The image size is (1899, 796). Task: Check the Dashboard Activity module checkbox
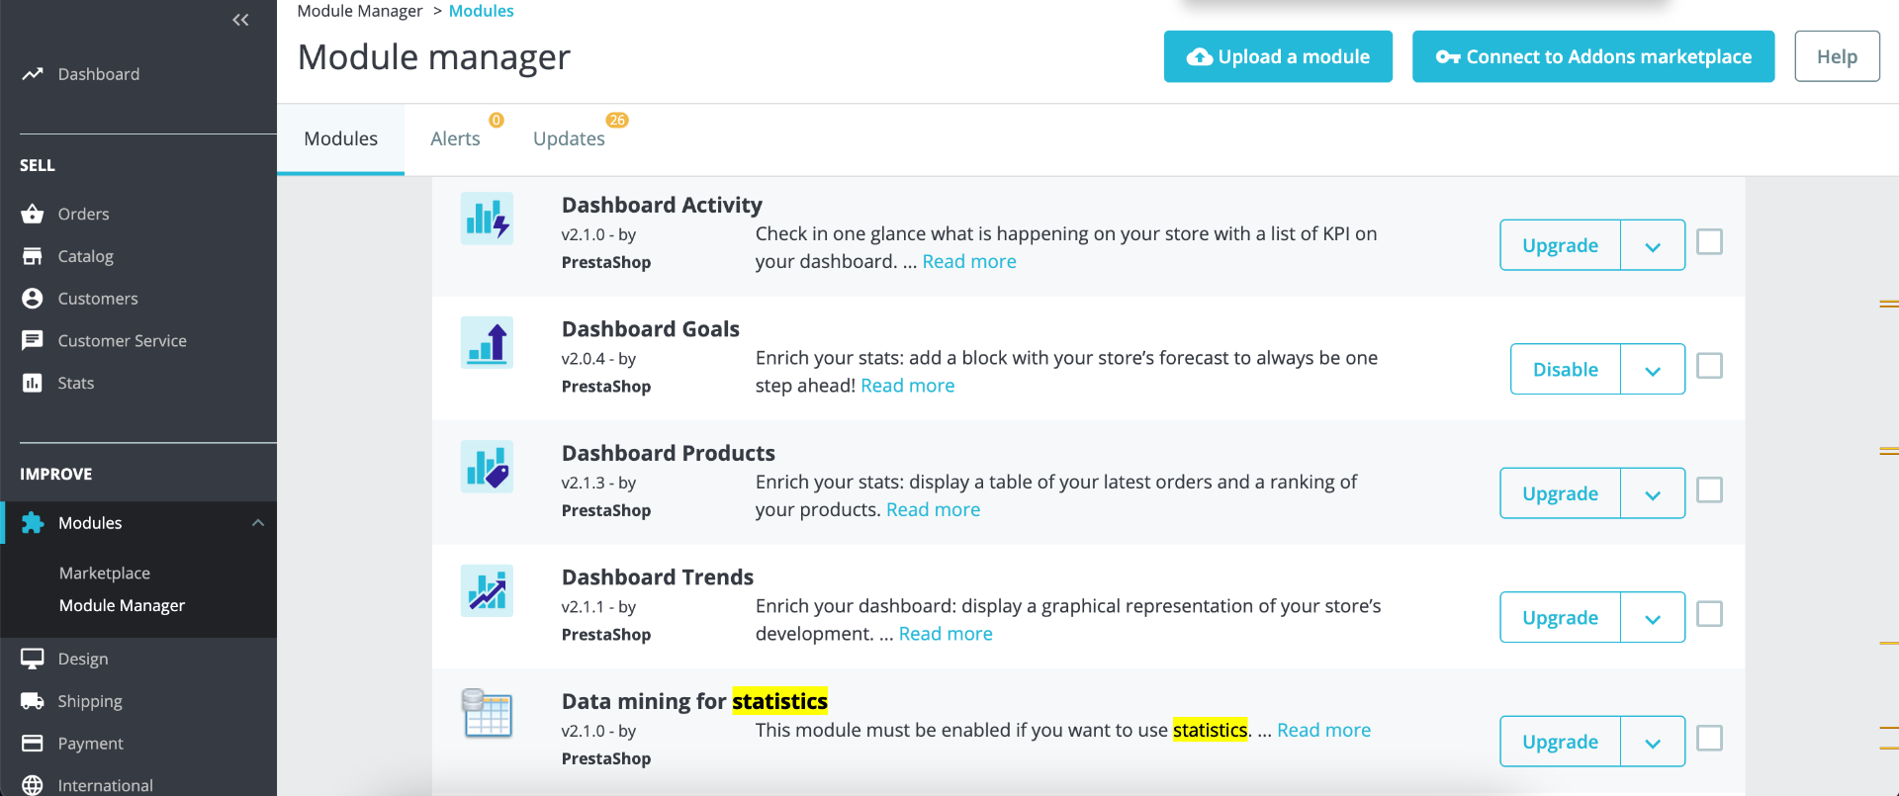(1709, 242)
